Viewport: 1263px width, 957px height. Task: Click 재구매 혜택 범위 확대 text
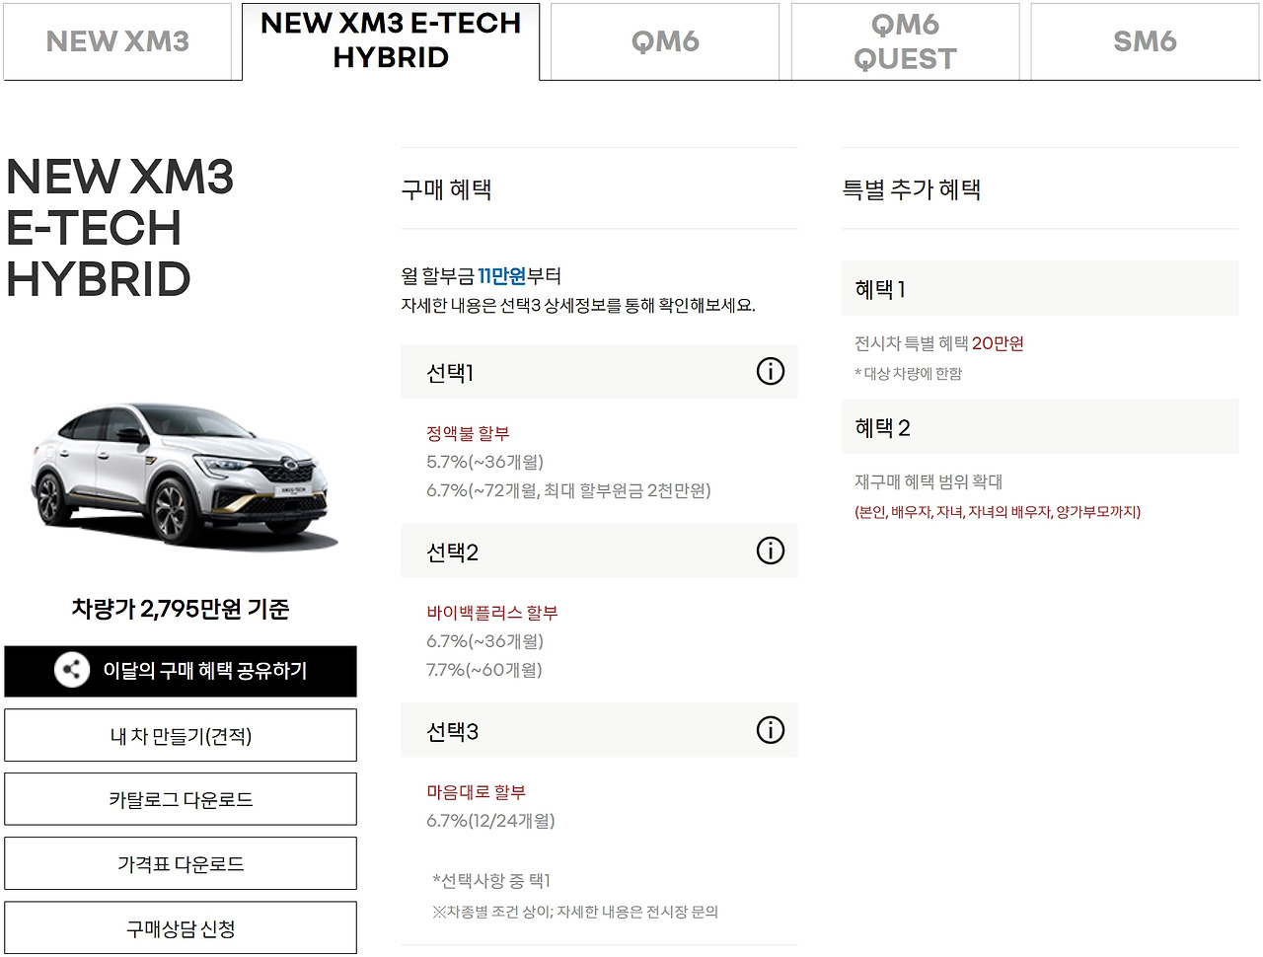coord(929,481)
